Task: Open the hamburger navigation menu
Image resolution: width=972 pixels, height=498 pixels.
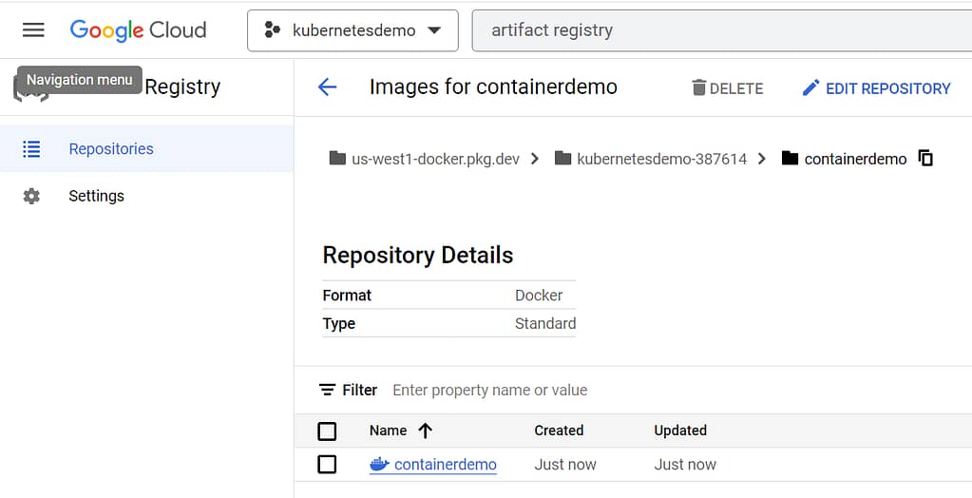Action: pos(33,29)
